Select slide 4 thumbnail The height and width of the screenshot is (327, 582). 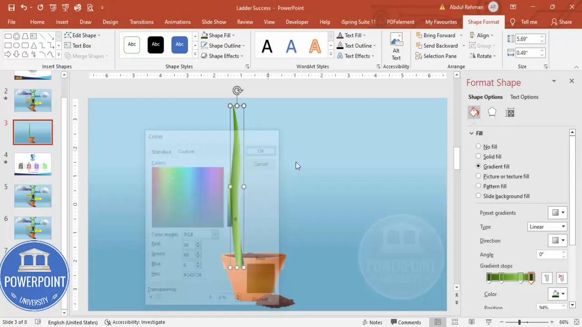click(33, 164)
